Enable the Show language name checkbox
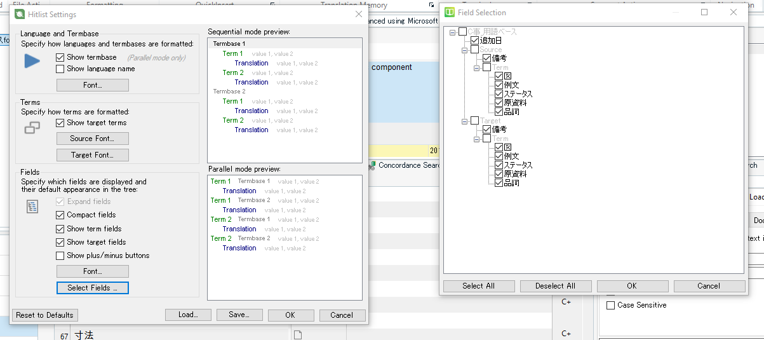The height and width of the screenshot is (340, 764). (x=60, y=69)
